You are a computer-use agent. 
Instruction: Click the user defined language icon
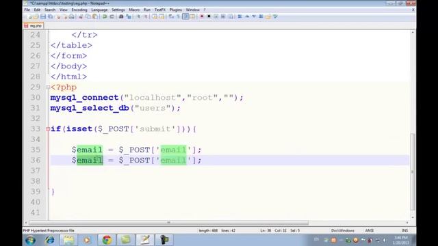[192, 16]
